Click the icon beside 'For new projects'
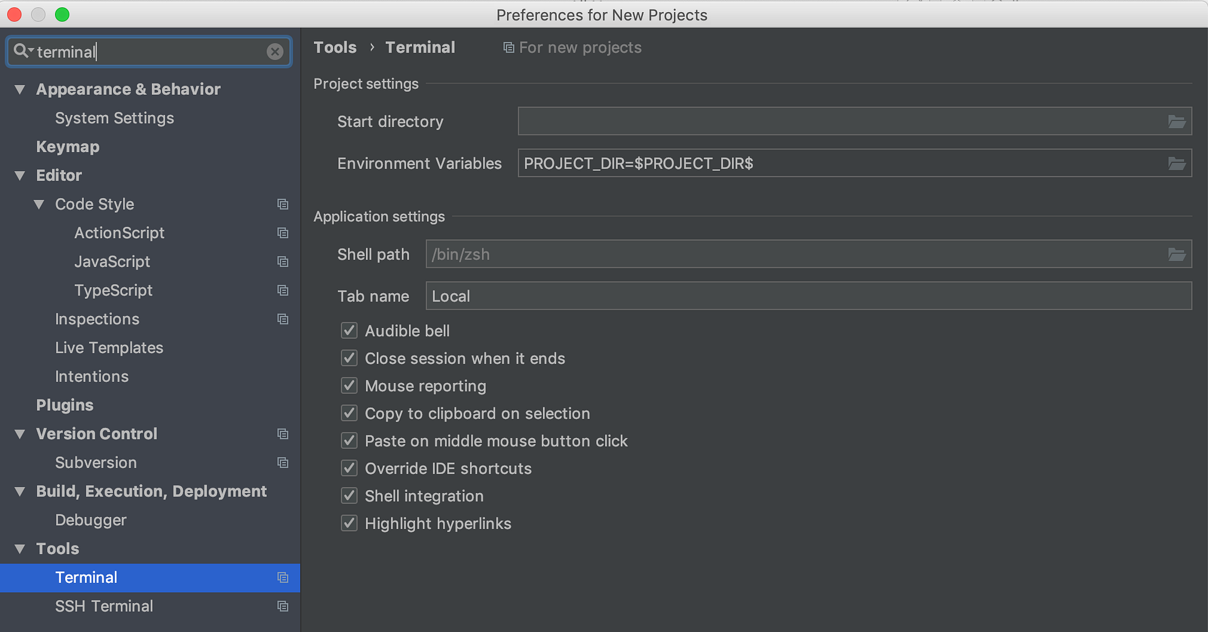Screen dimensions: 1208x632 tap(509, 47)
